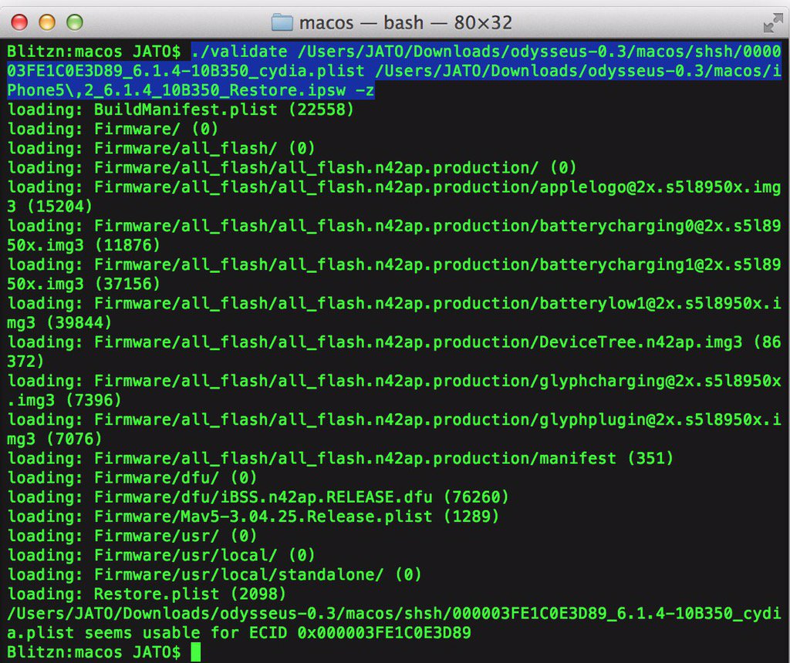
Task: Click the window title 'macos — bash — 80×32'
Action: click(x=406, y=22)
